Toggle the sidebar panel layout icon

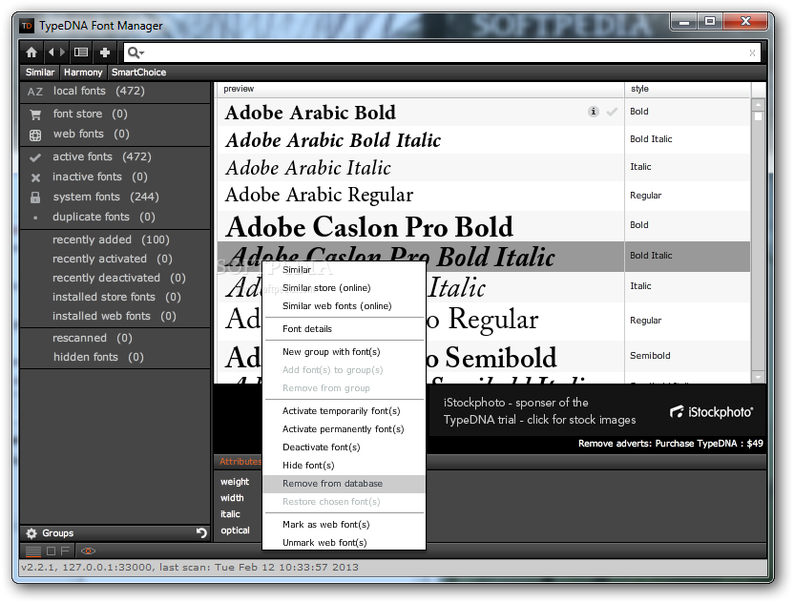point(81,52)
